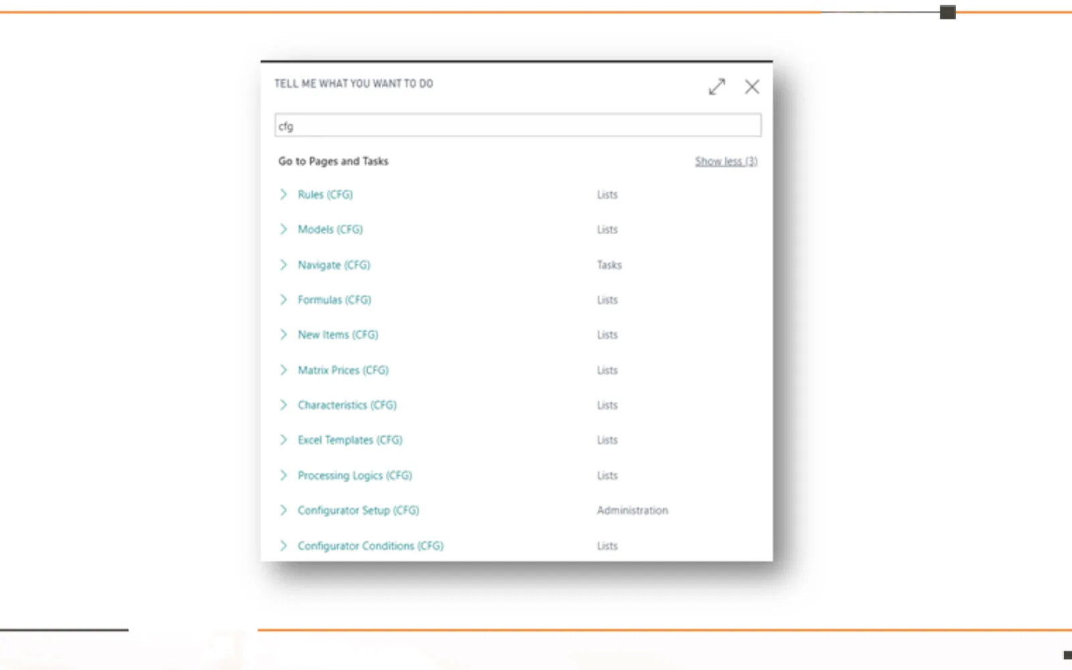The height and width of the screenshot is (670, 1072).
Task: Expand the Characteristics (CFG) row chevron
Action: (283, 405)
